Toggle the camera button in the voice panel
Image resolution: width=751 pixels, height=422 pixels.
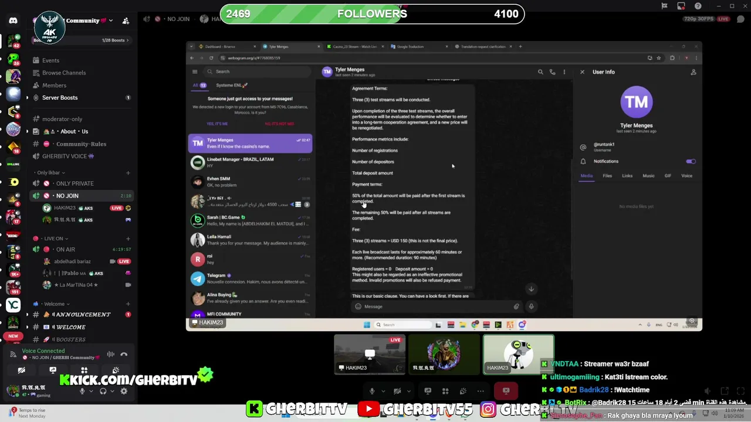21,370
